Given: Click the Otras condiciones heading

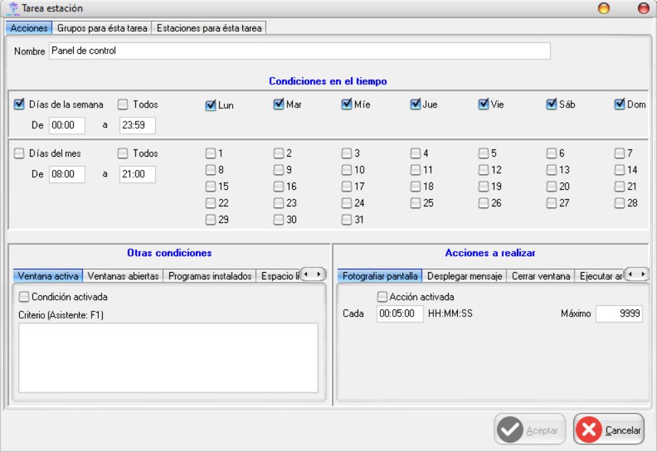Looking at the screenshot, I should (x=169, y=253).
